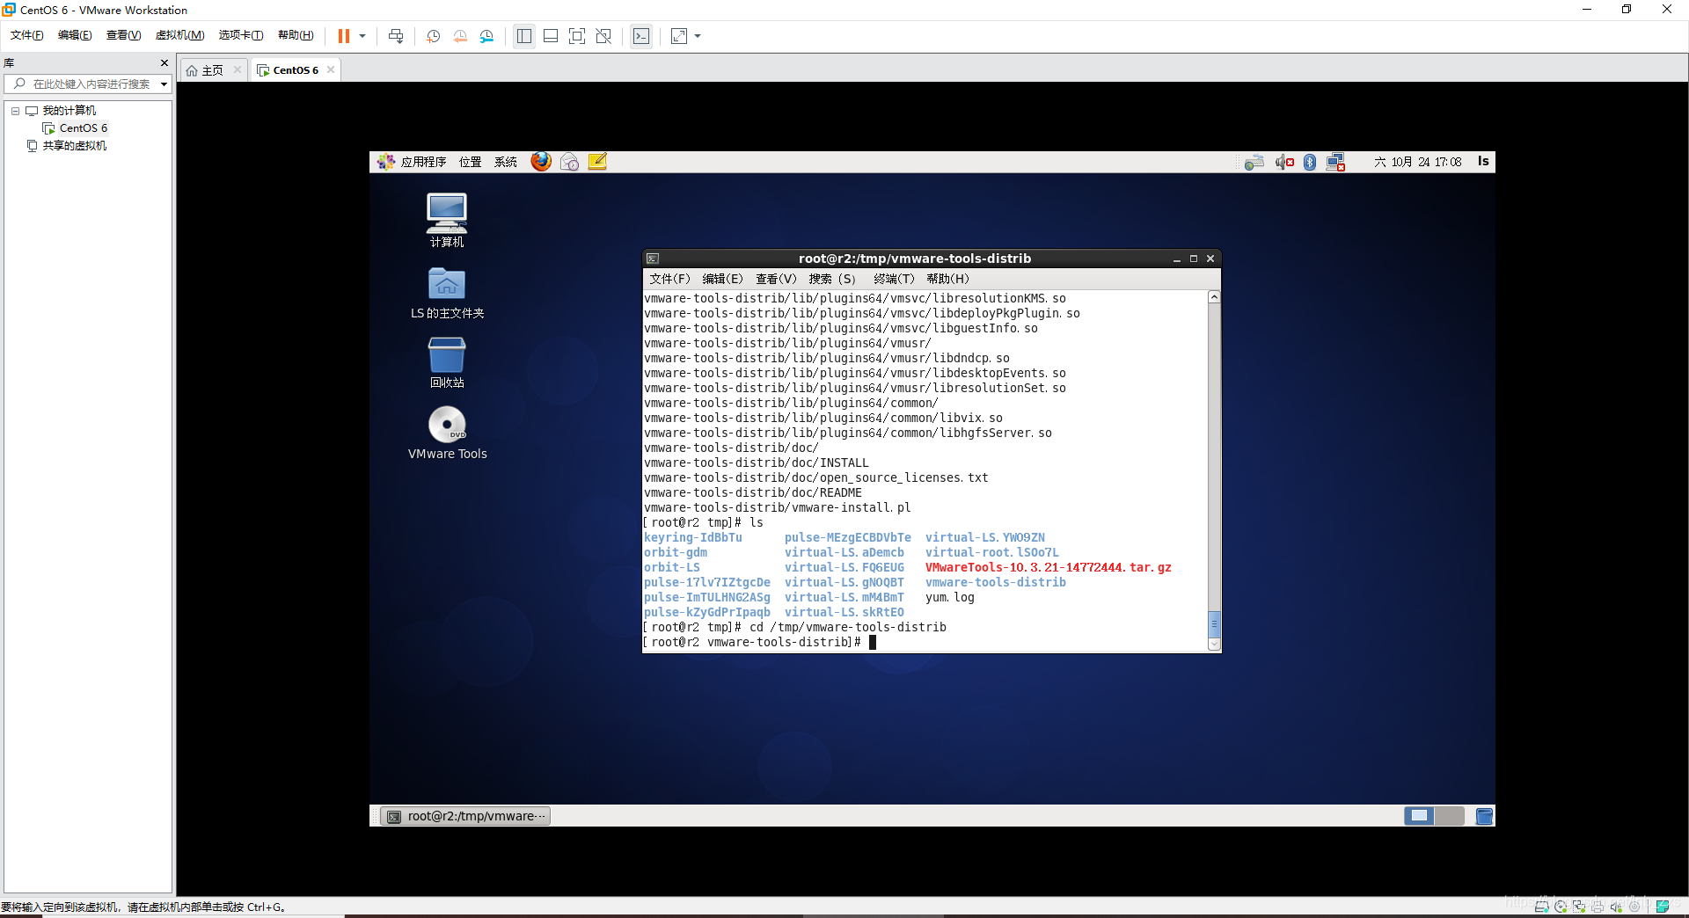This screenshot has width=1689, height=918.
Task: Open the terminal 编辑(E) menu
Action: pos(722,279)
